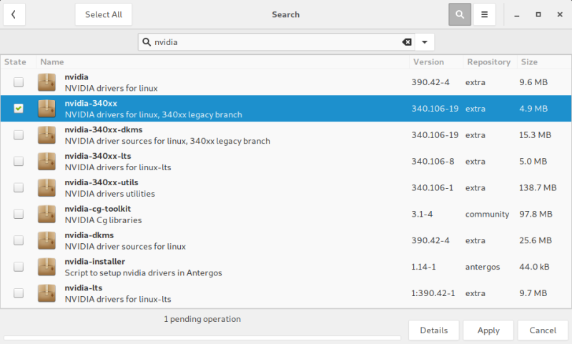This screenshot has height=344, width=572.
Task: Tick the nvidia-340xx-lts checkbox
Action: [x=19, y=162]
